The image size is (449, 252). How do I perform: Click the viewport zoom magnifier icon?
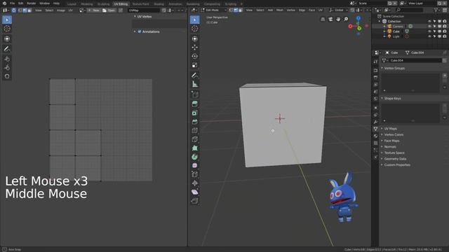pos(346,19)
